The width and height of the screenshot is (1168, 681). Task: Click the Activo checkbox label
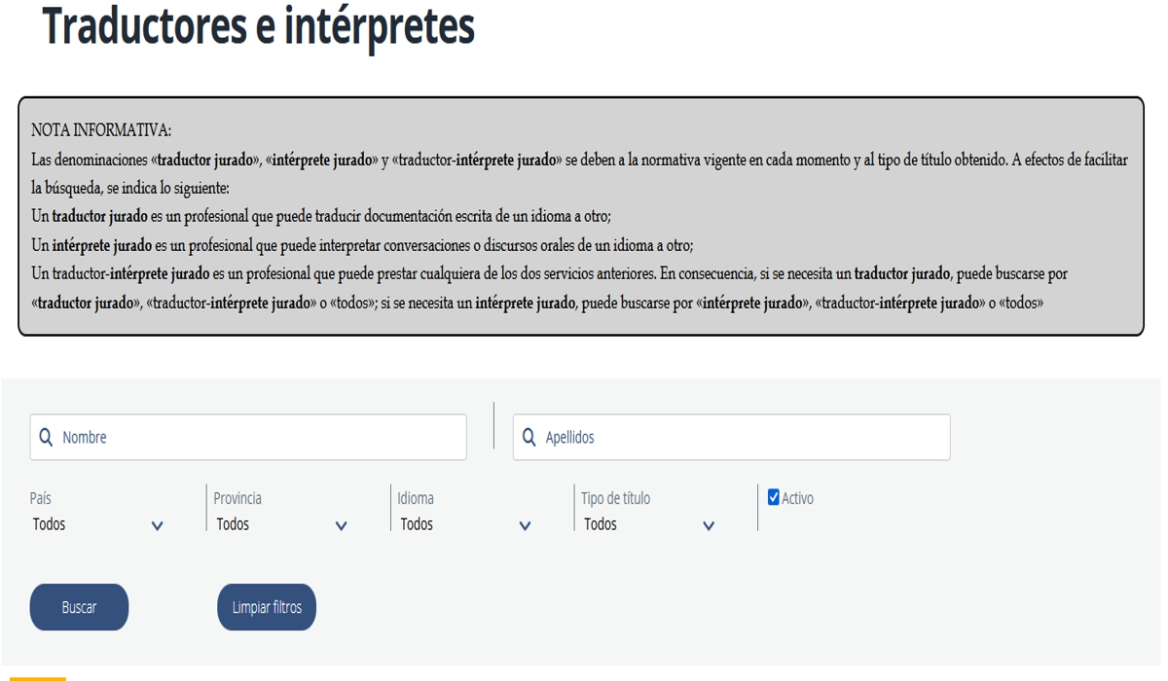[x=797, y=498]
